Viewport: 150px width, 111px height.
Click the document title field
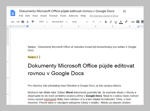[x=67, y=11]
